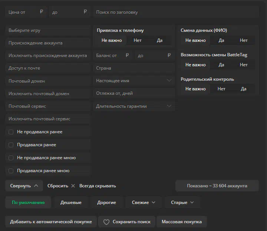Tick Не продавался ранее мною checkbox
The image size is (267, 231).
click(x=11, y=158)
